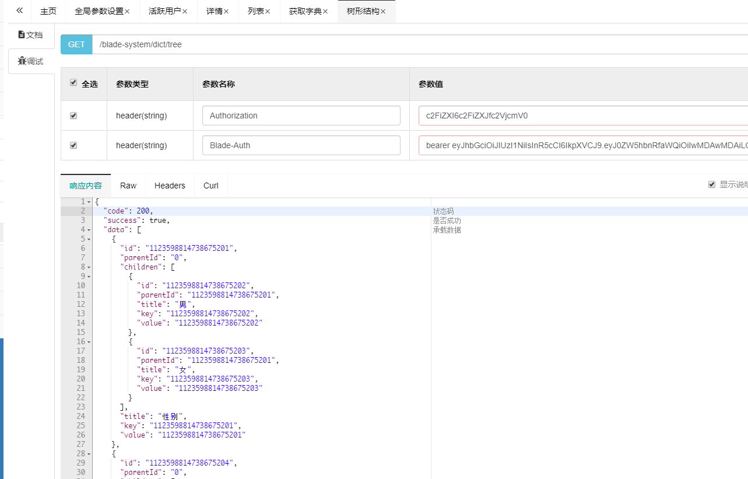Switch to the 主页 tab
Image resolution: width=748 pixels, height=479 pixels.
(48, 11)
